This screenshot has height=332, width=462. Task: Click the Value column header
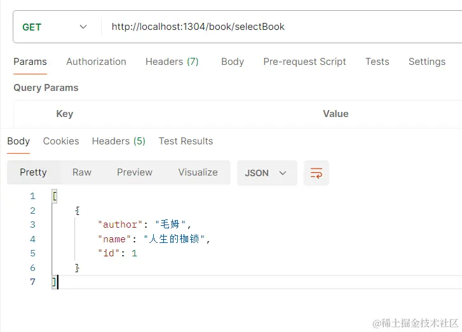(336, 114)
